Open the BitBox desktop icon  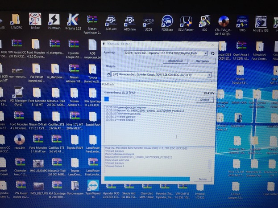coord(35,20)
